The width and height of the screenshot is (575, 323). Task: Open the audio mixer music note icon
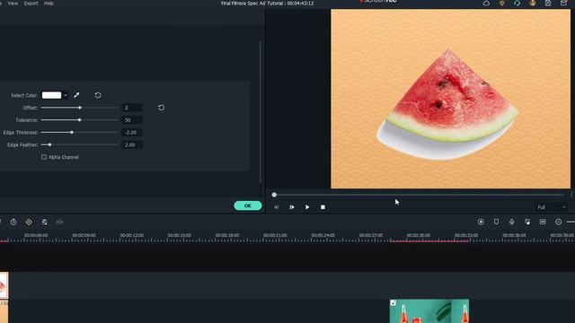pyautogui.click(x=527, y=222)
